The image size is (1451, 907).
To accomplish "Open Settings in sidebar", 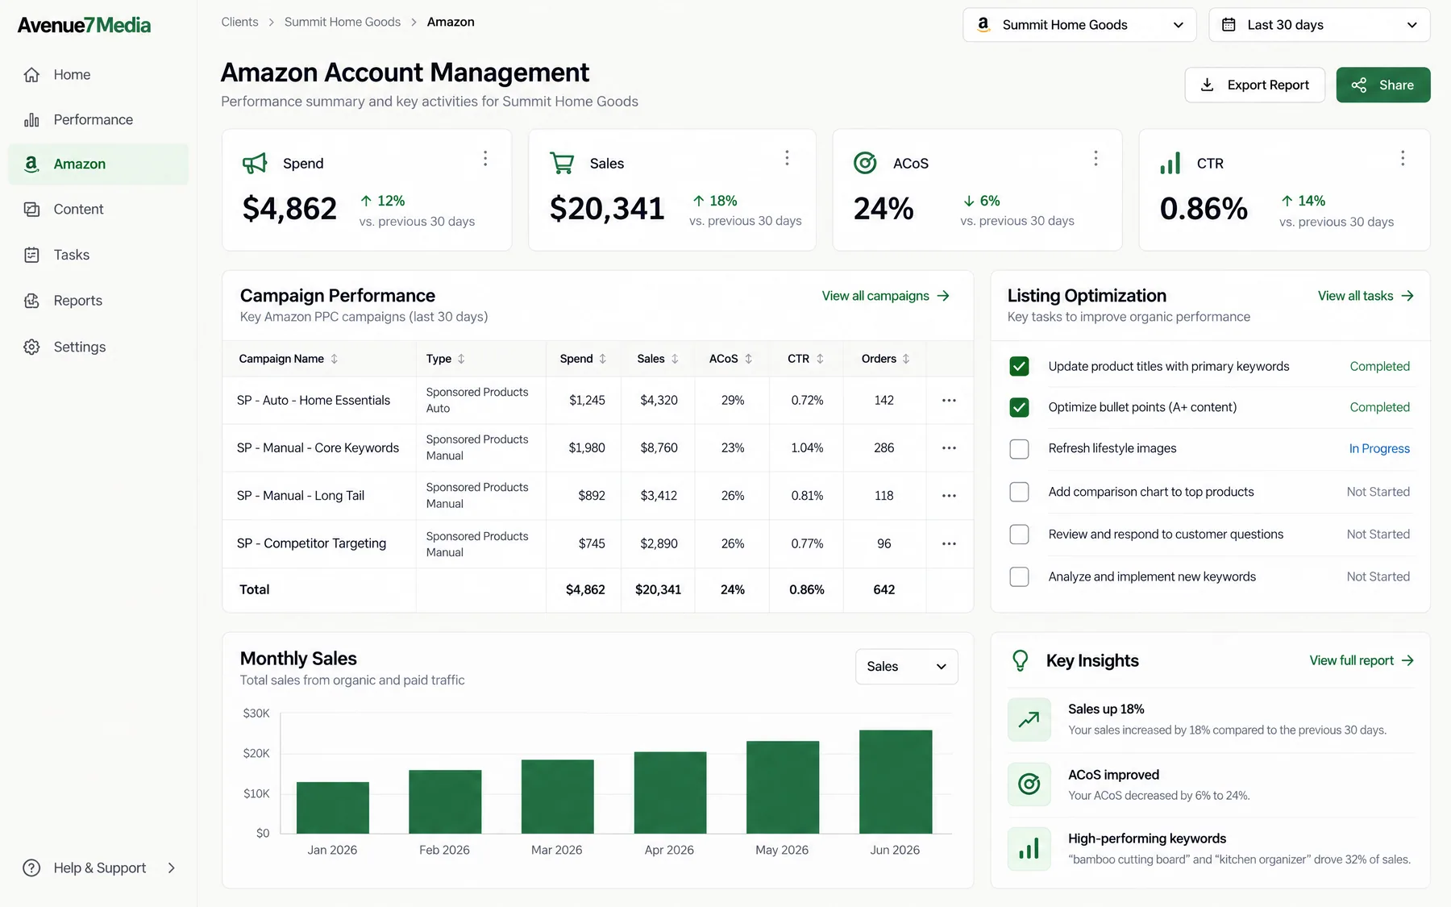I will pos(98,347).
